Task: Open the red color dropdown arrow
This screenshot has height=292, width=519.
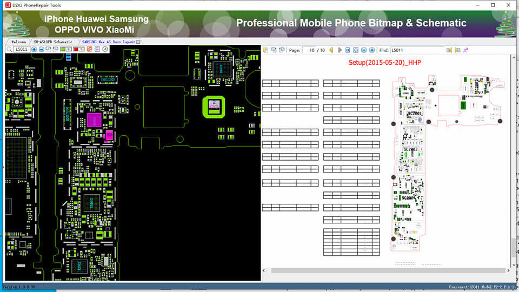Action: coord(82,49)
